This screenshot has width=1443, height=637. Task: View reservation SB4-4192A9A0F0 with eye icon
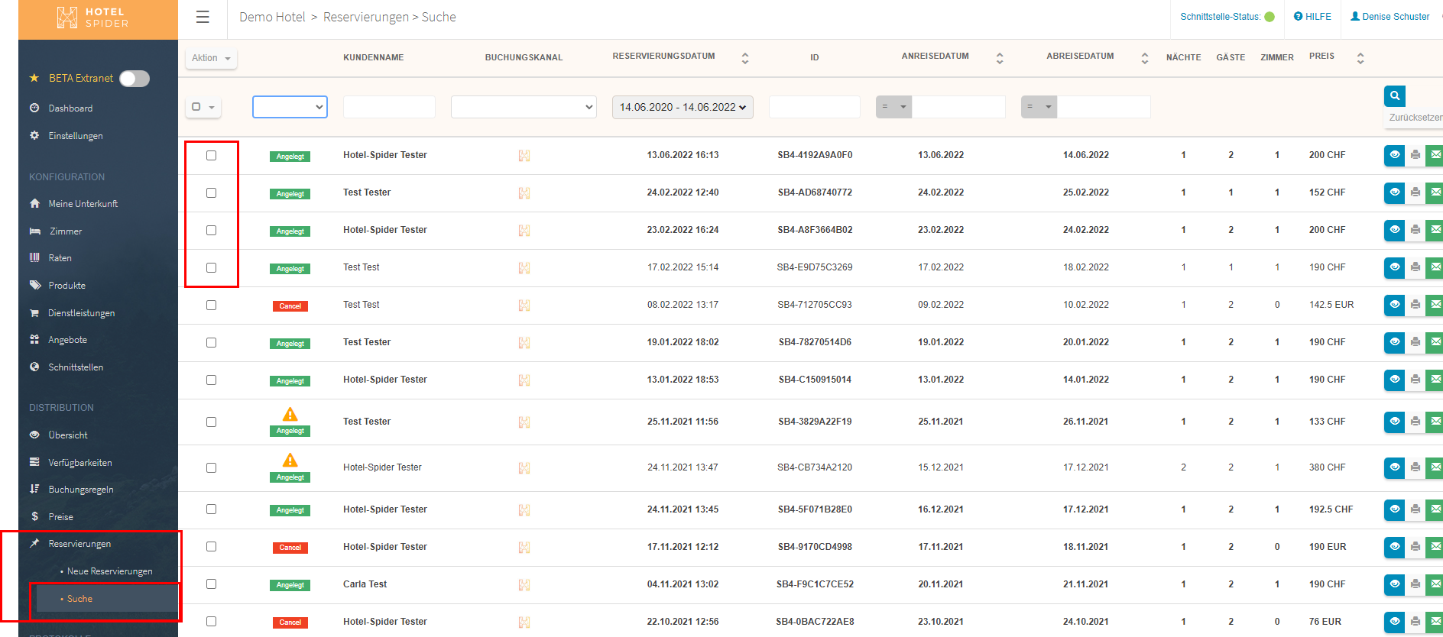tap(1394, 155)
